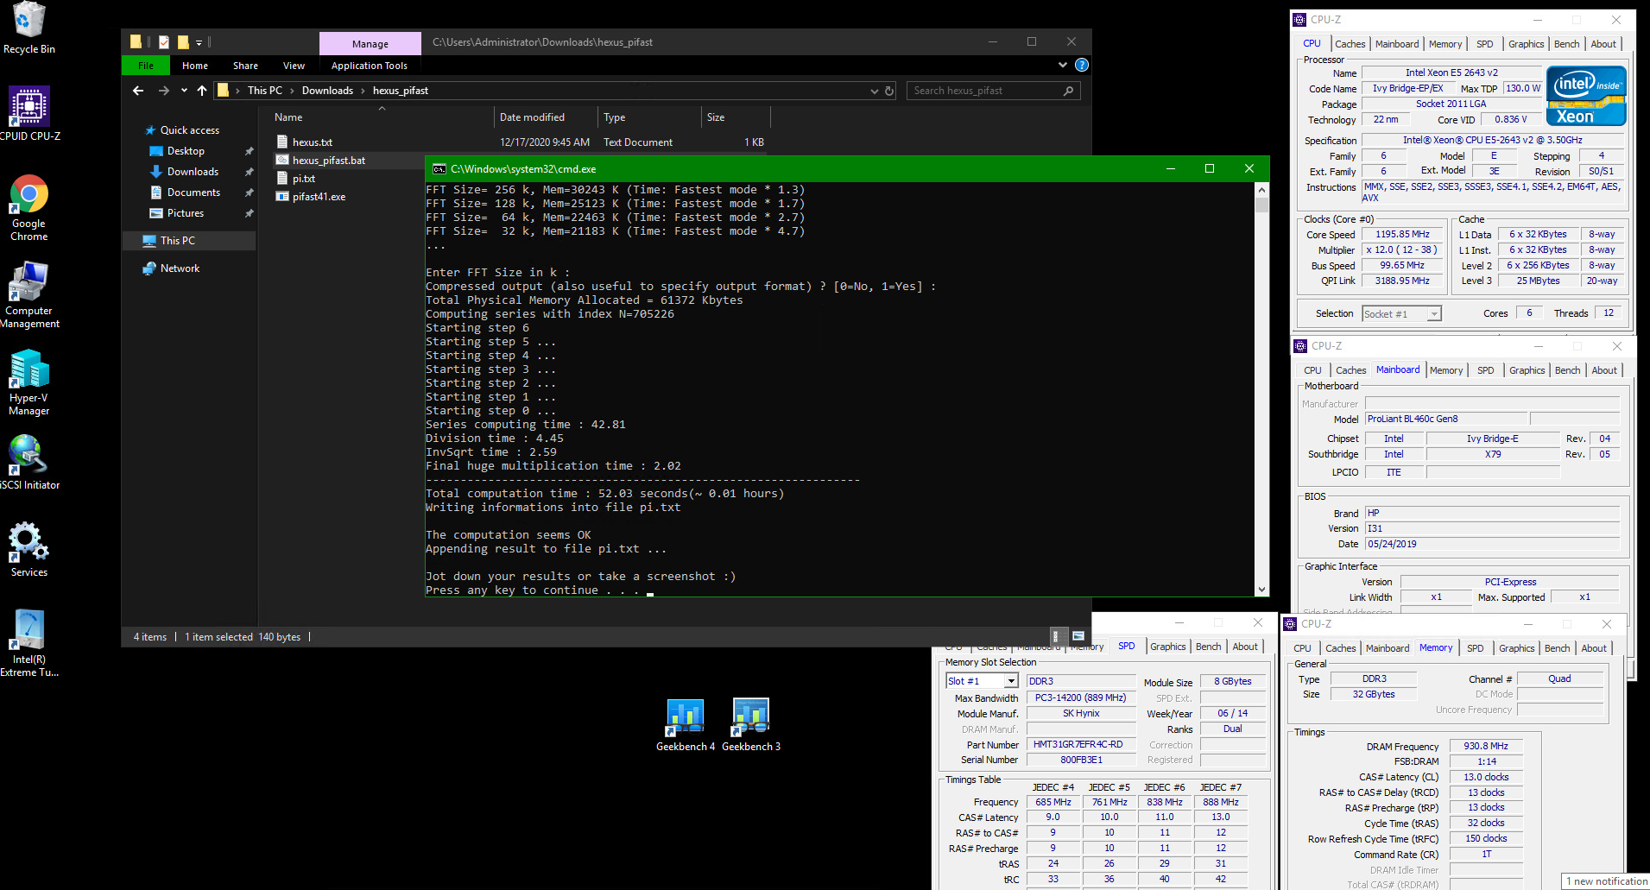Expand the address bar history dropdown

click(x=874, y=91)
